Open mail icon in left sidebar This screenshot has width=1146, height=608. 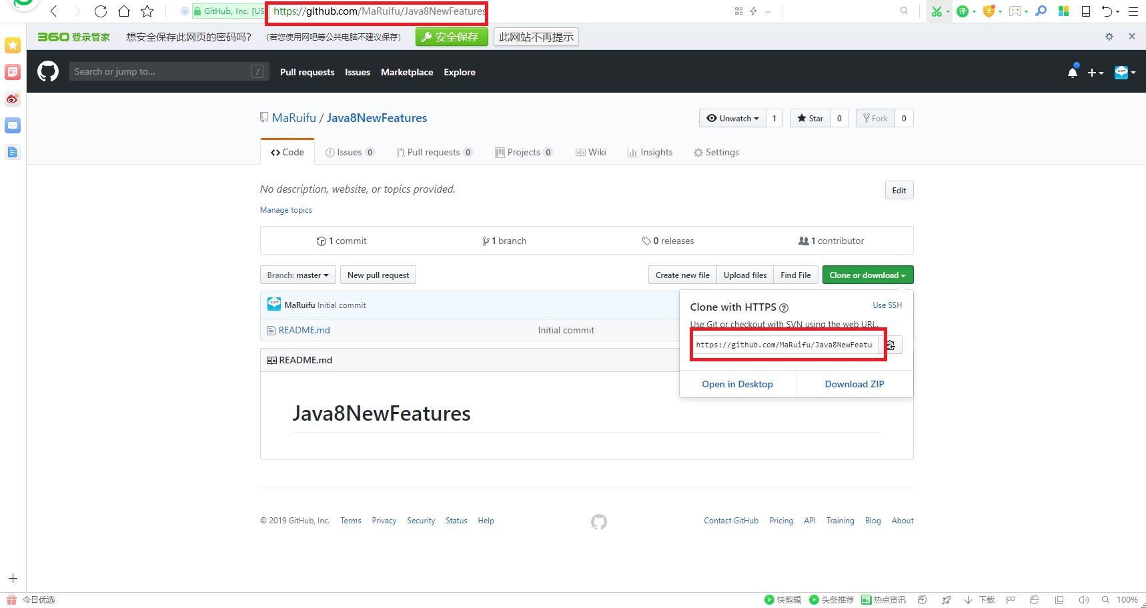(x=13, y=125)
